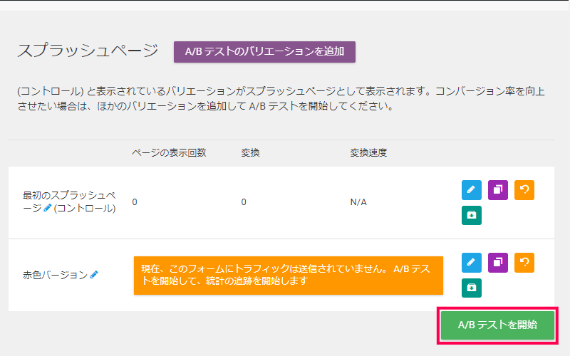Click the orange reset icon in control row
This screenshot has height=356, width=570.
tap(524, 190)
